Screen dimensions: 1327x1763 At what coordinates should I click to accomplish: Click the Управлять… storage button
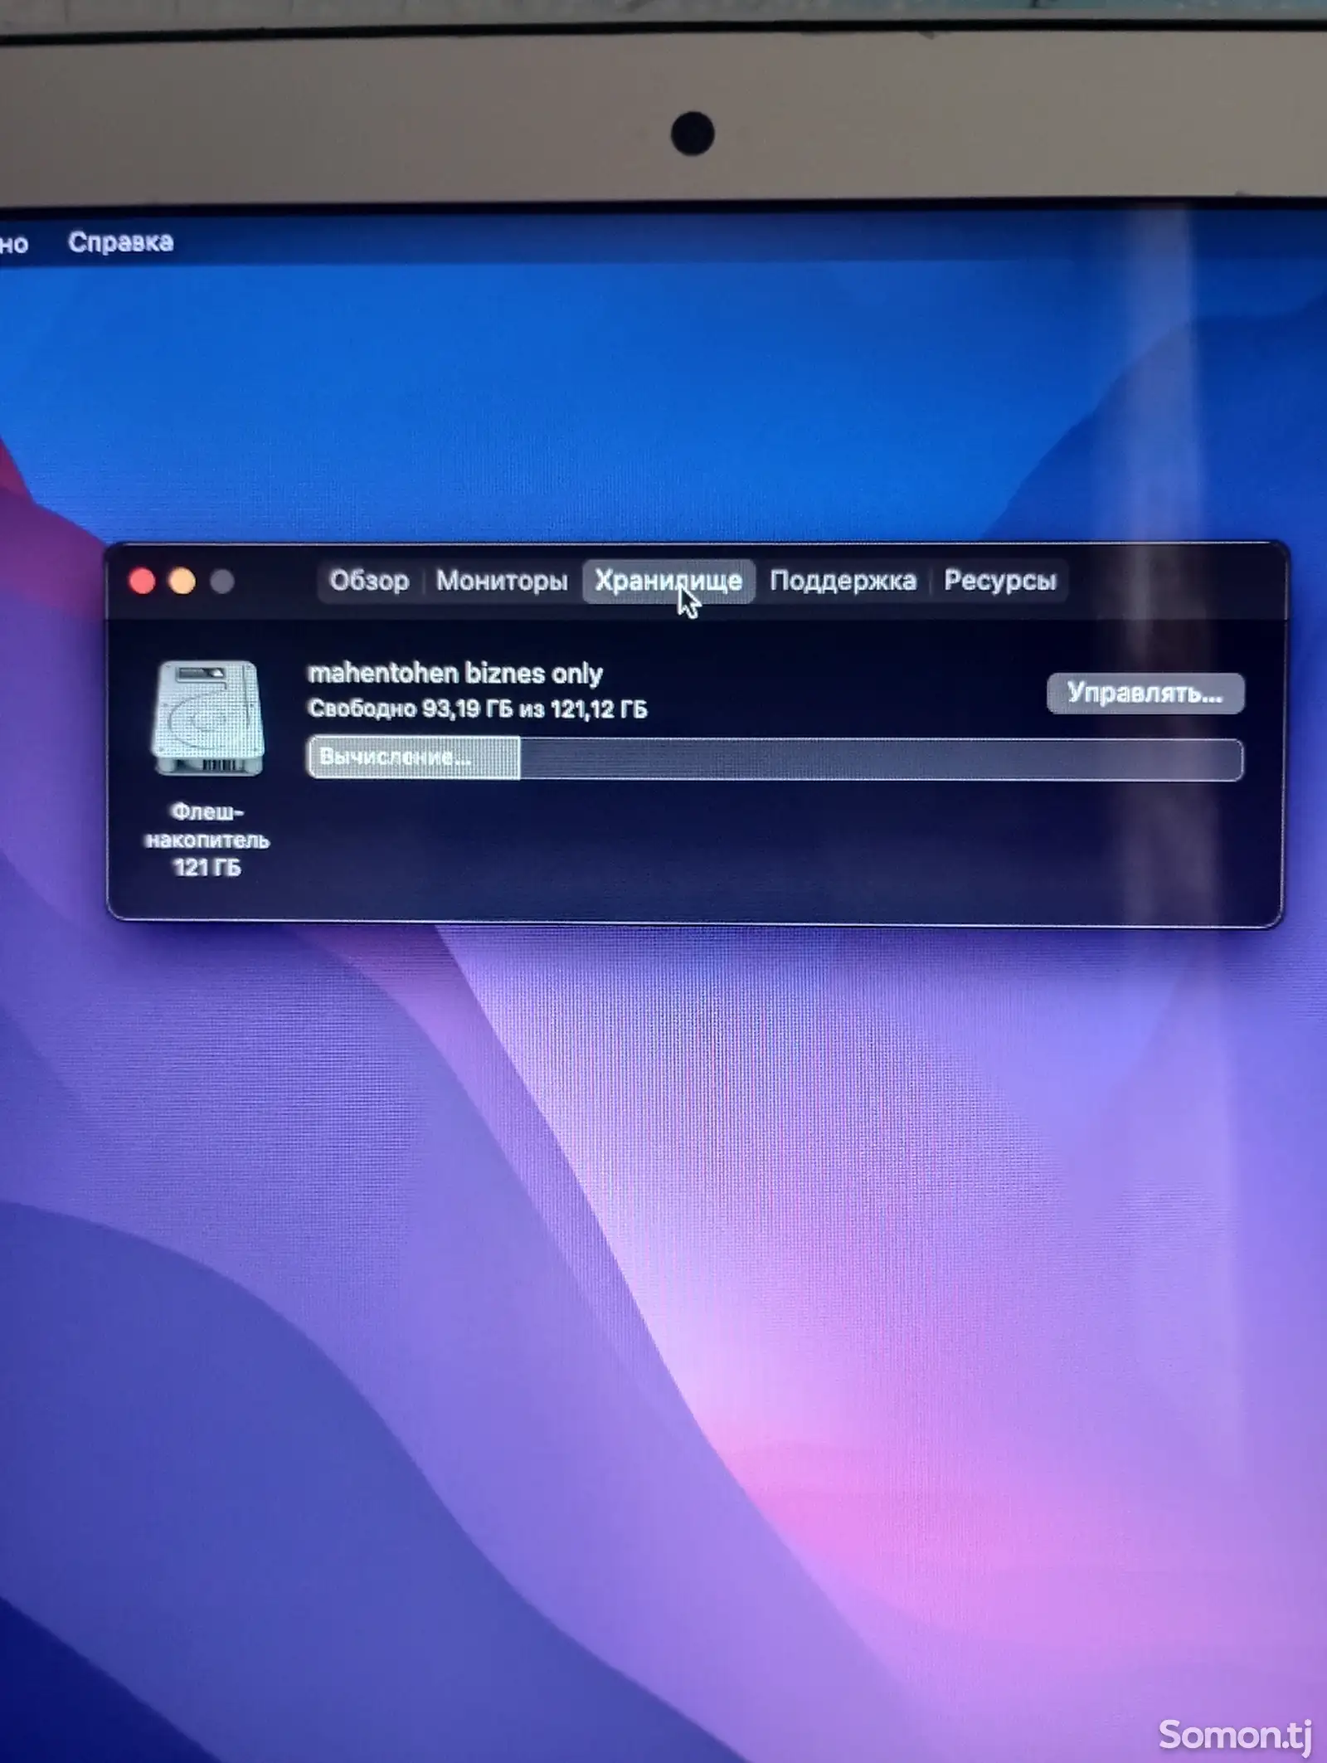tap(1145, 693)
